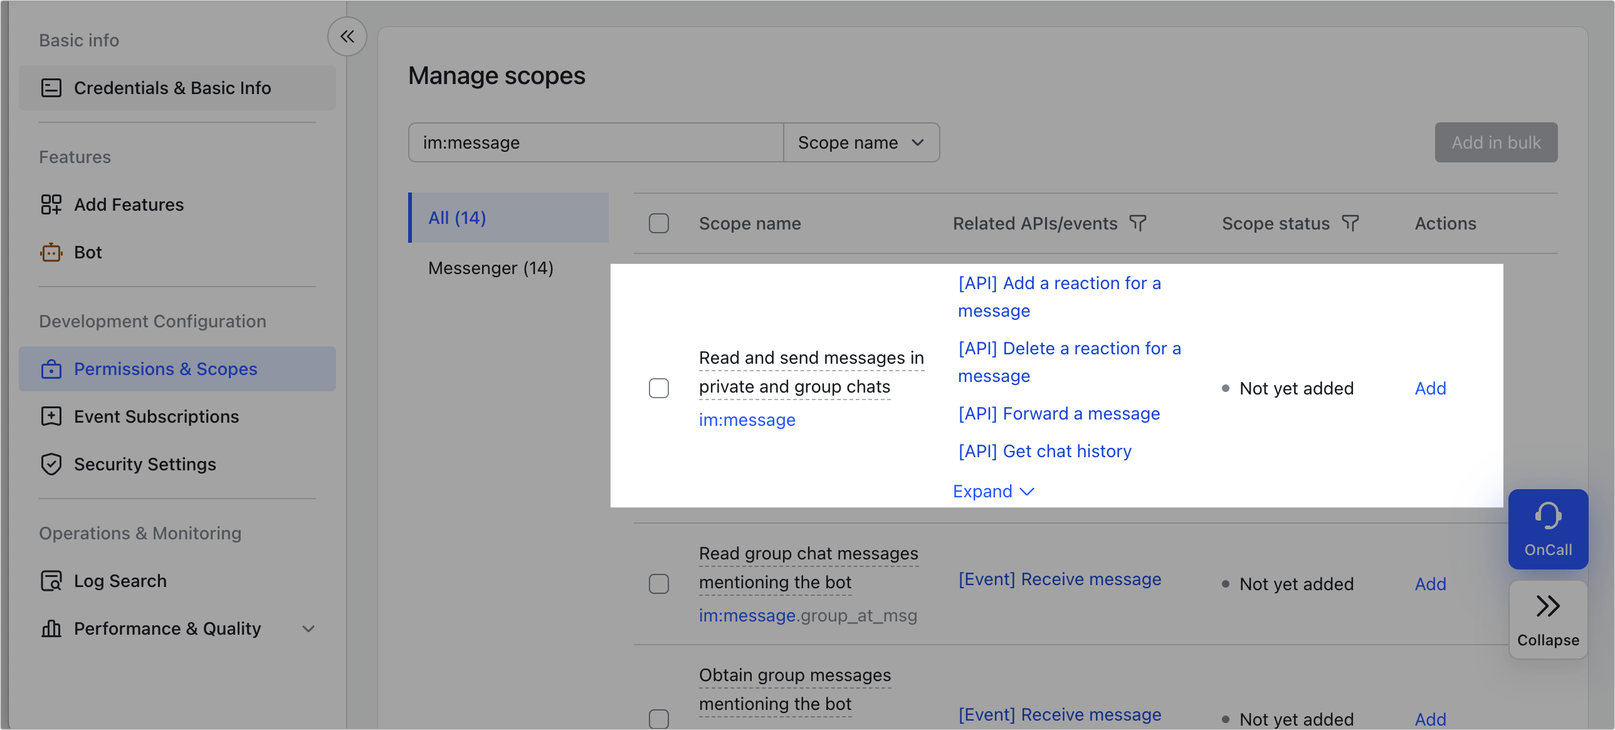Viewport: 1615px width, 730px height.
Task: Open the Scope name dropdown
Action: [861, 142]
